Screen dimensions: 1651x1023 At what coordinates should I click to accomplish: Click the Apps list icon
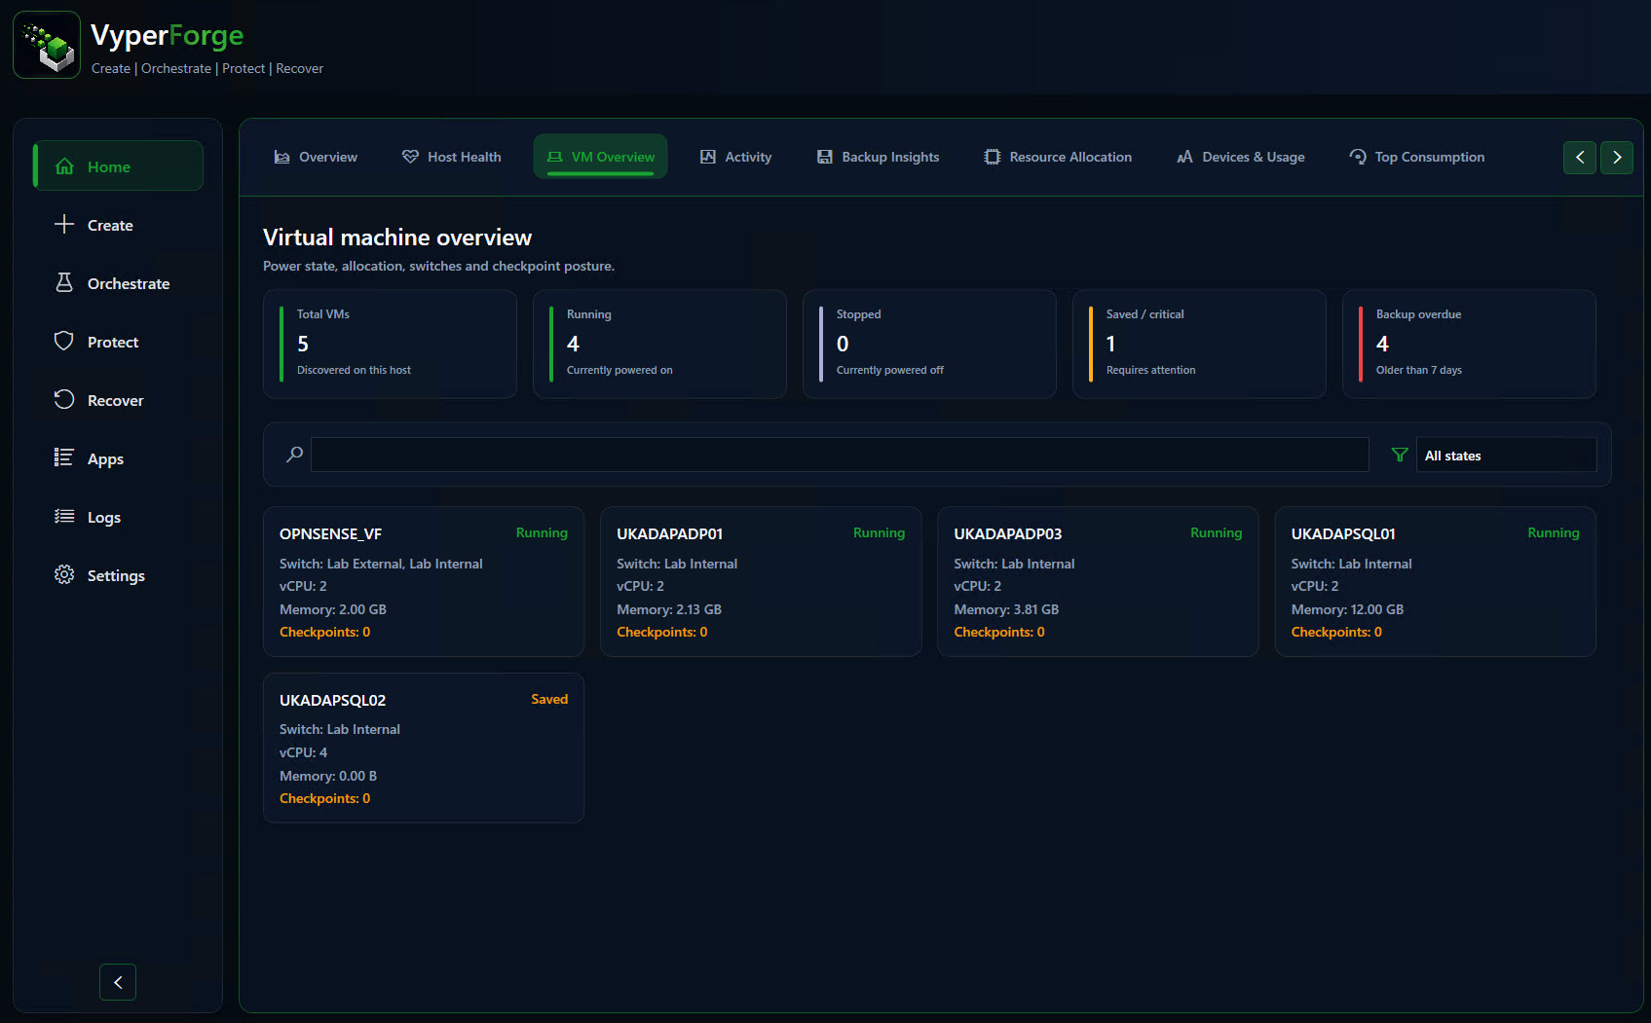[64, 457]
